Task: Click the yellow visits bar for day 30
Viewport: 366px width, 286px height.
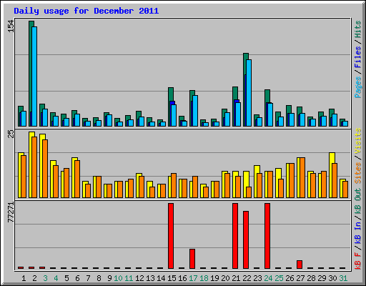Action: (331, 175)
